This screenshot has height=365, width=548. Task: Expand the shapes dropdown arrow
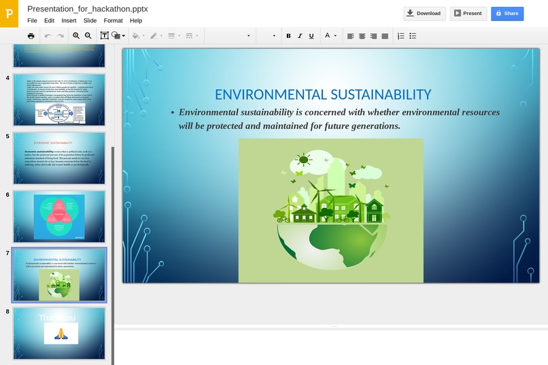point(123,35)
